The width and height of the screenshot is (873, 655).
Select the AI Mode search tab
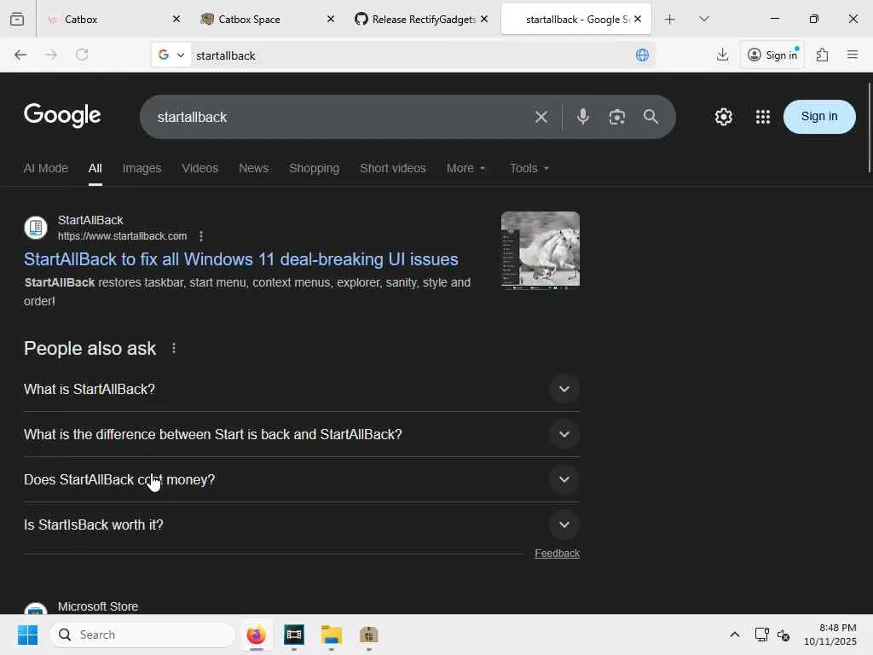coord(46,168)
